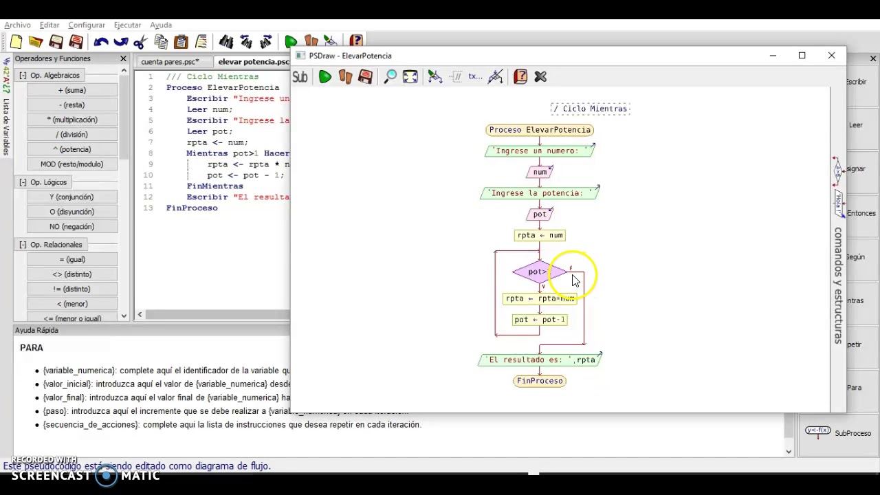Insert the MOD (resto/modulo) operator
This screenshot has width=880, height=495.
[x=72, y=164]
